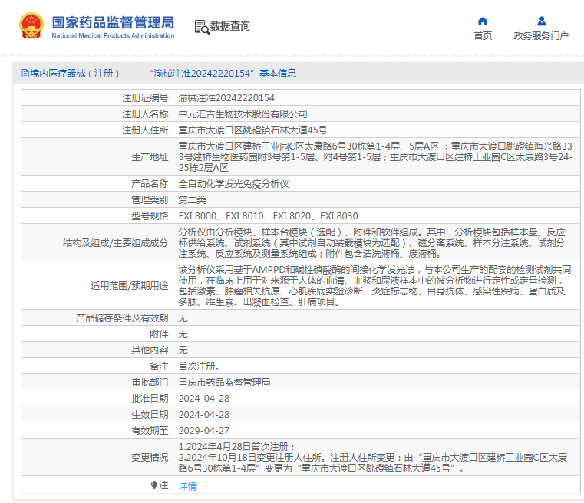Select the 无 value for 其他内容

click(x=183, y=350)
